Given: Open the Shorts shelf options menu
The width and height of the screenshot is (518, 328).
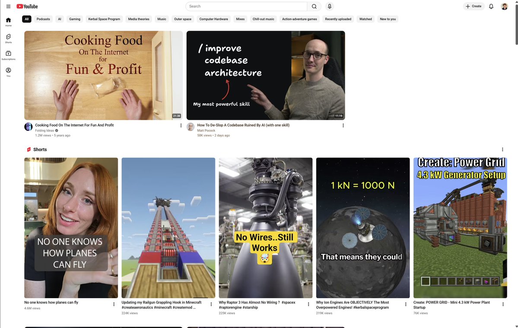Looking at the screenshot, I should coord(502,150).
